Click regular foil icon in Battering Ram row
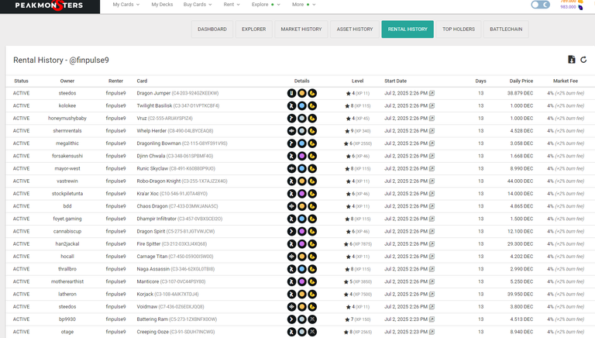The image size is (595, 338). click(x=312, y=319)
